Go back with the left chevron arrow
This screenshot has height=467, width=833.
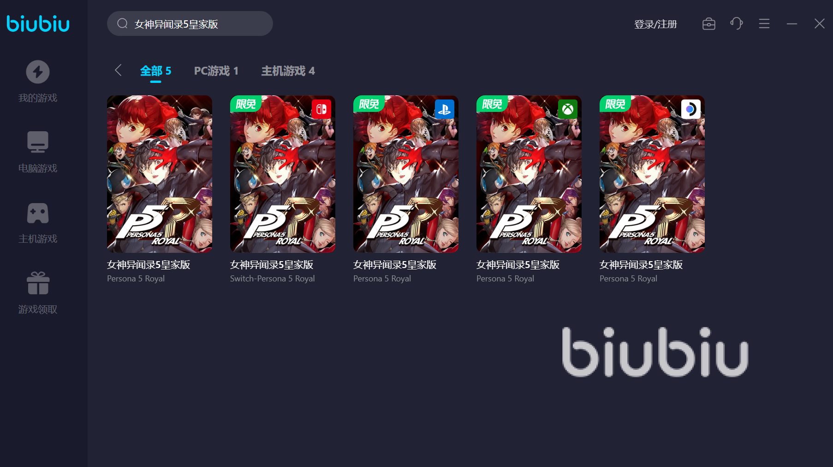coord(118,70)
